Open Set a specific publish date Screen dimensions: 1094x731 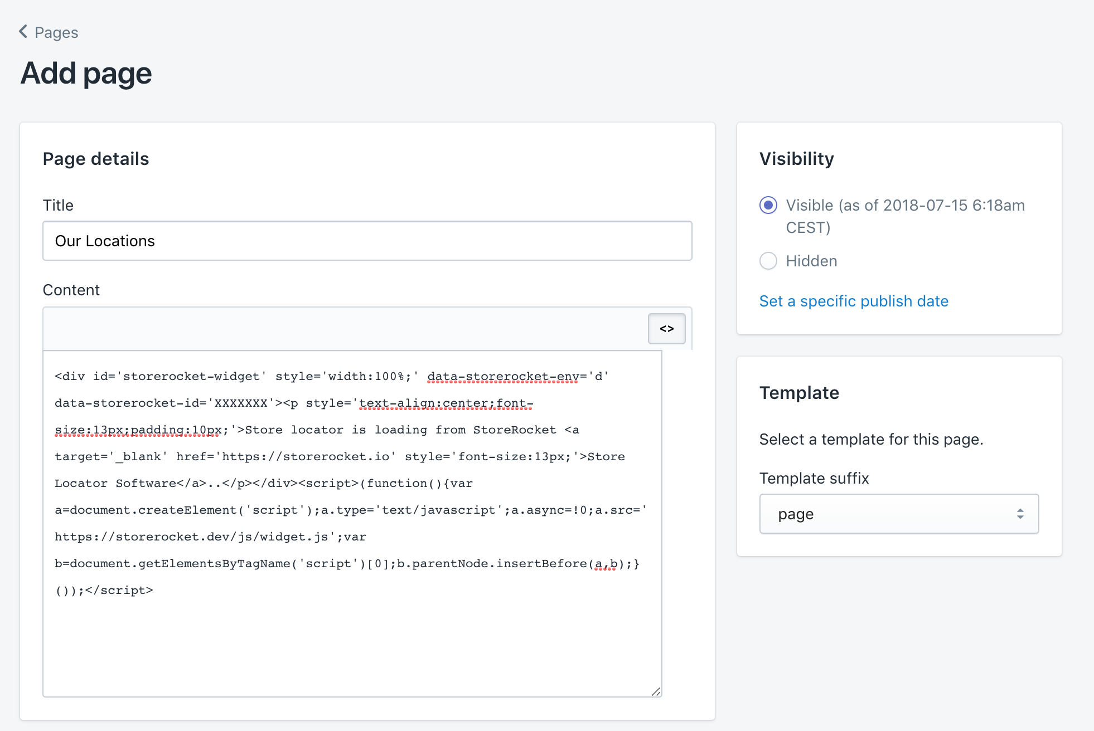click(x=854, y=301)
